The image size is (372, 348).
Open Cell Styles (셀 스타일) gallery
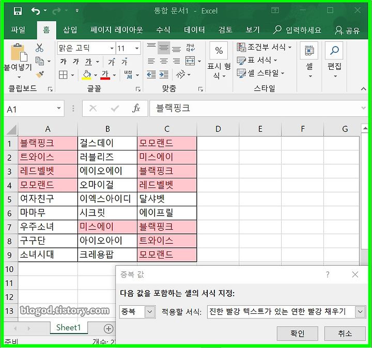[x=260, y=73]
